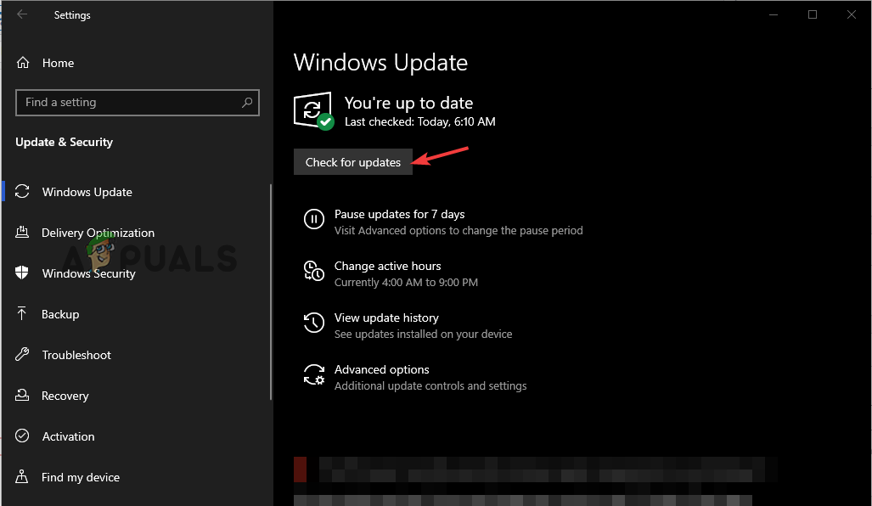Click Additional update controls and settings text
The image size is (872, 506).
click(x=430, y=386)
